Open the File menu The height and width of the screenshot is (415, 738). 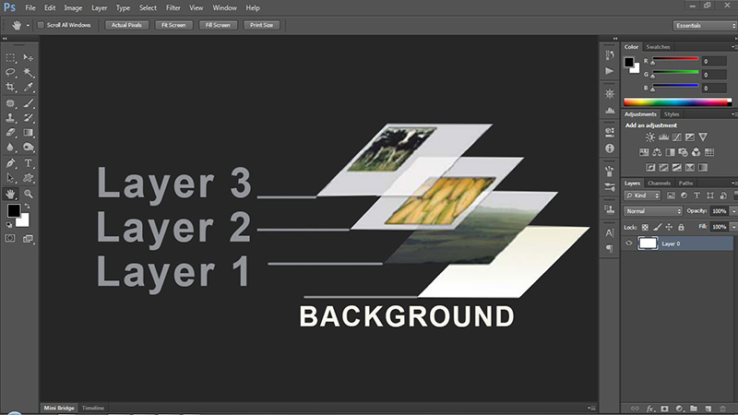coord(30,8)
